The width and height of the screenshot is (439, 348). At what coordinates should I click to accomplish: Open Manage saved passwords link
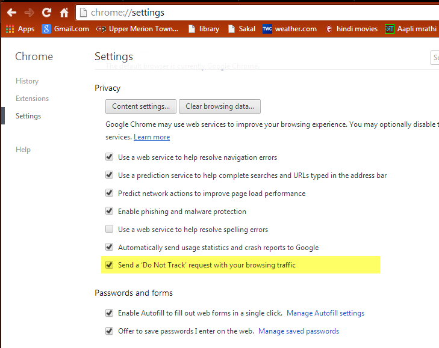coord(299,331)
